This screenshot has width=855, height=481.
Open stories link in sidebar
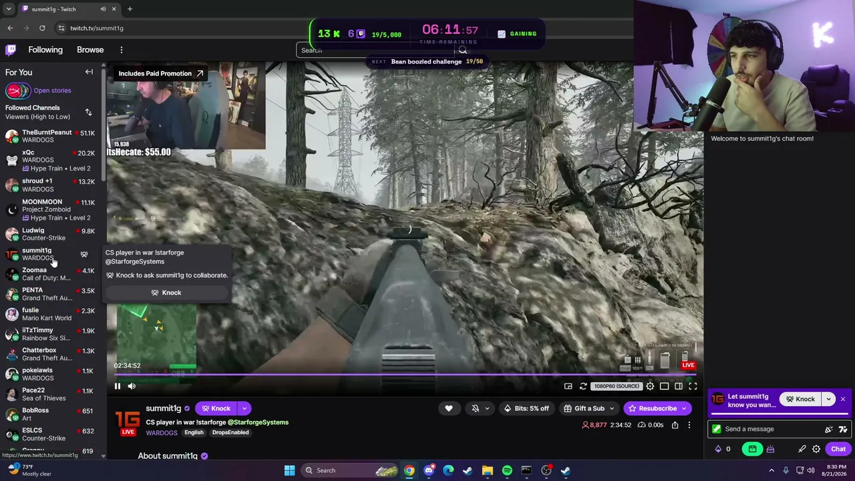pos(52,90)
